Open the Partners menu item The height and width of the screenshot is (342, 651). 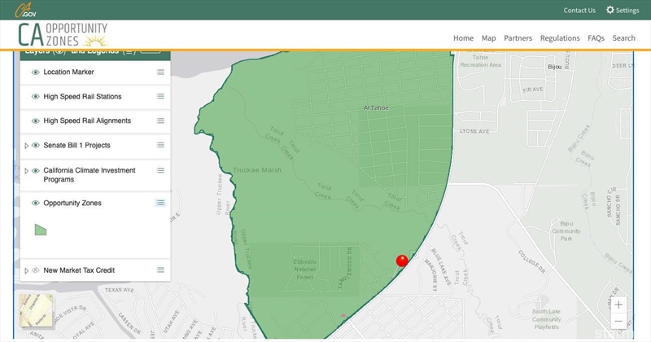click(518, 38)
